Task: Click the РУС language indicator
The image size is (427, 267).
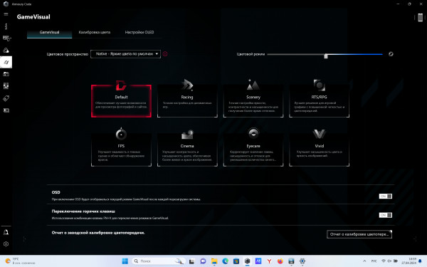Action: (374, 261)
